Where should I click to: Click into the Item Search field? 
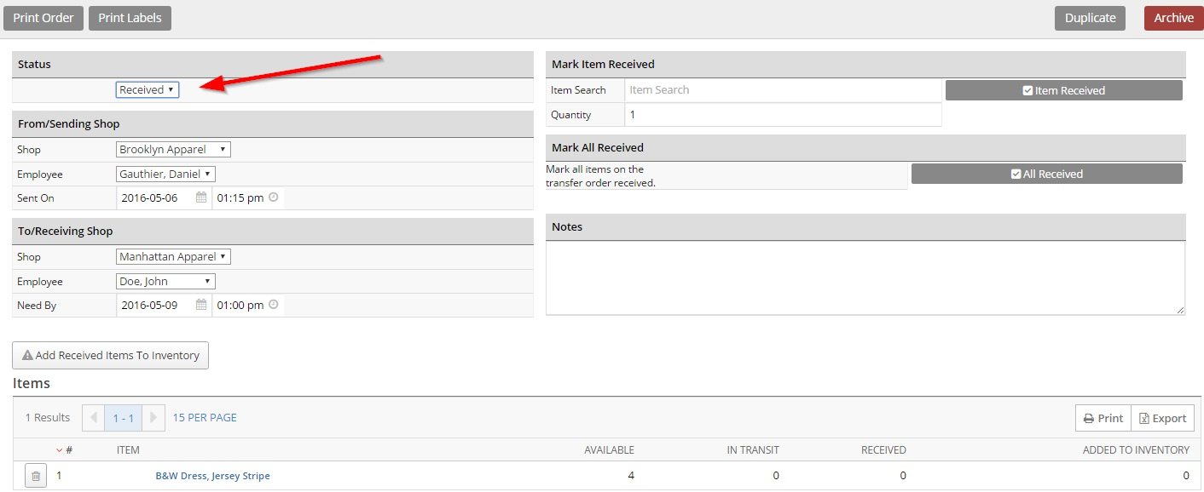(783, 90)
